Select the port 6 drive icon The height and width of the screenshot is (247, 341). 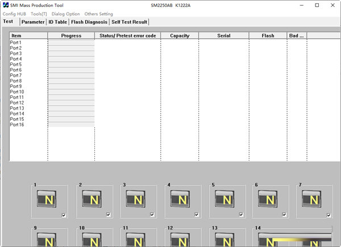point(269,199)
